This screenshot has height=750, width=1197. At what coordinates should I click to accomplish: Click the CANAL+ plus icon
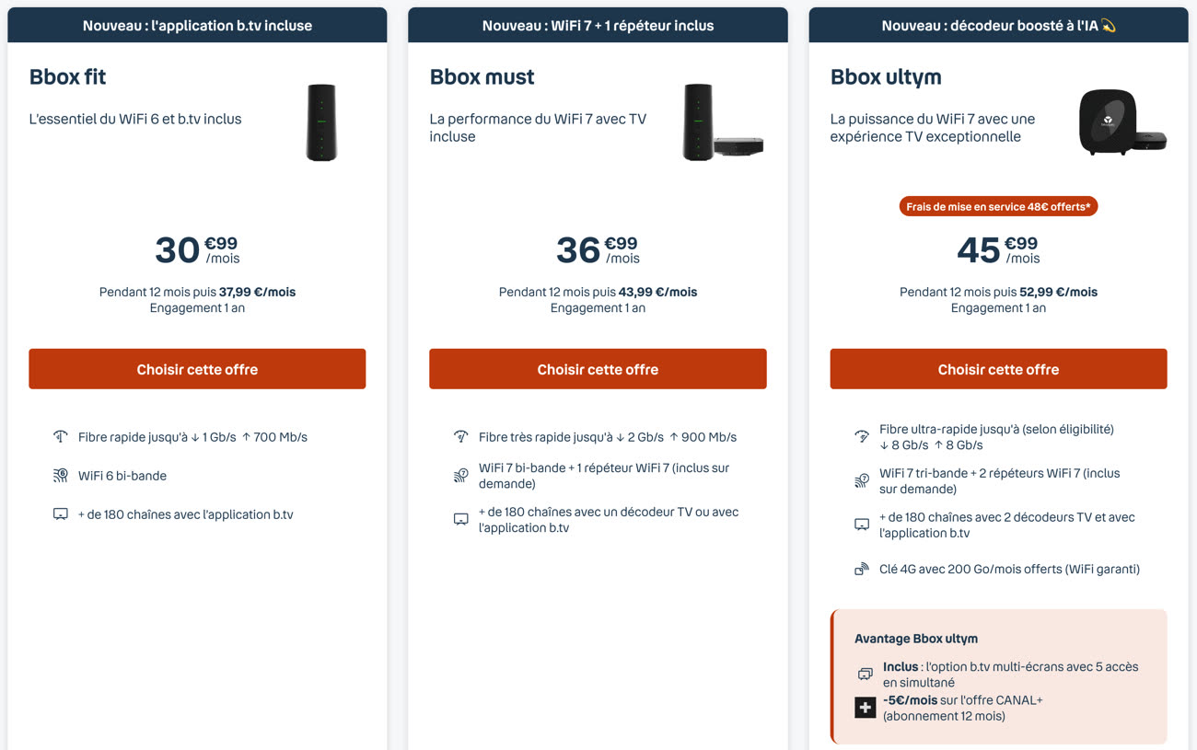coord(865,708)
